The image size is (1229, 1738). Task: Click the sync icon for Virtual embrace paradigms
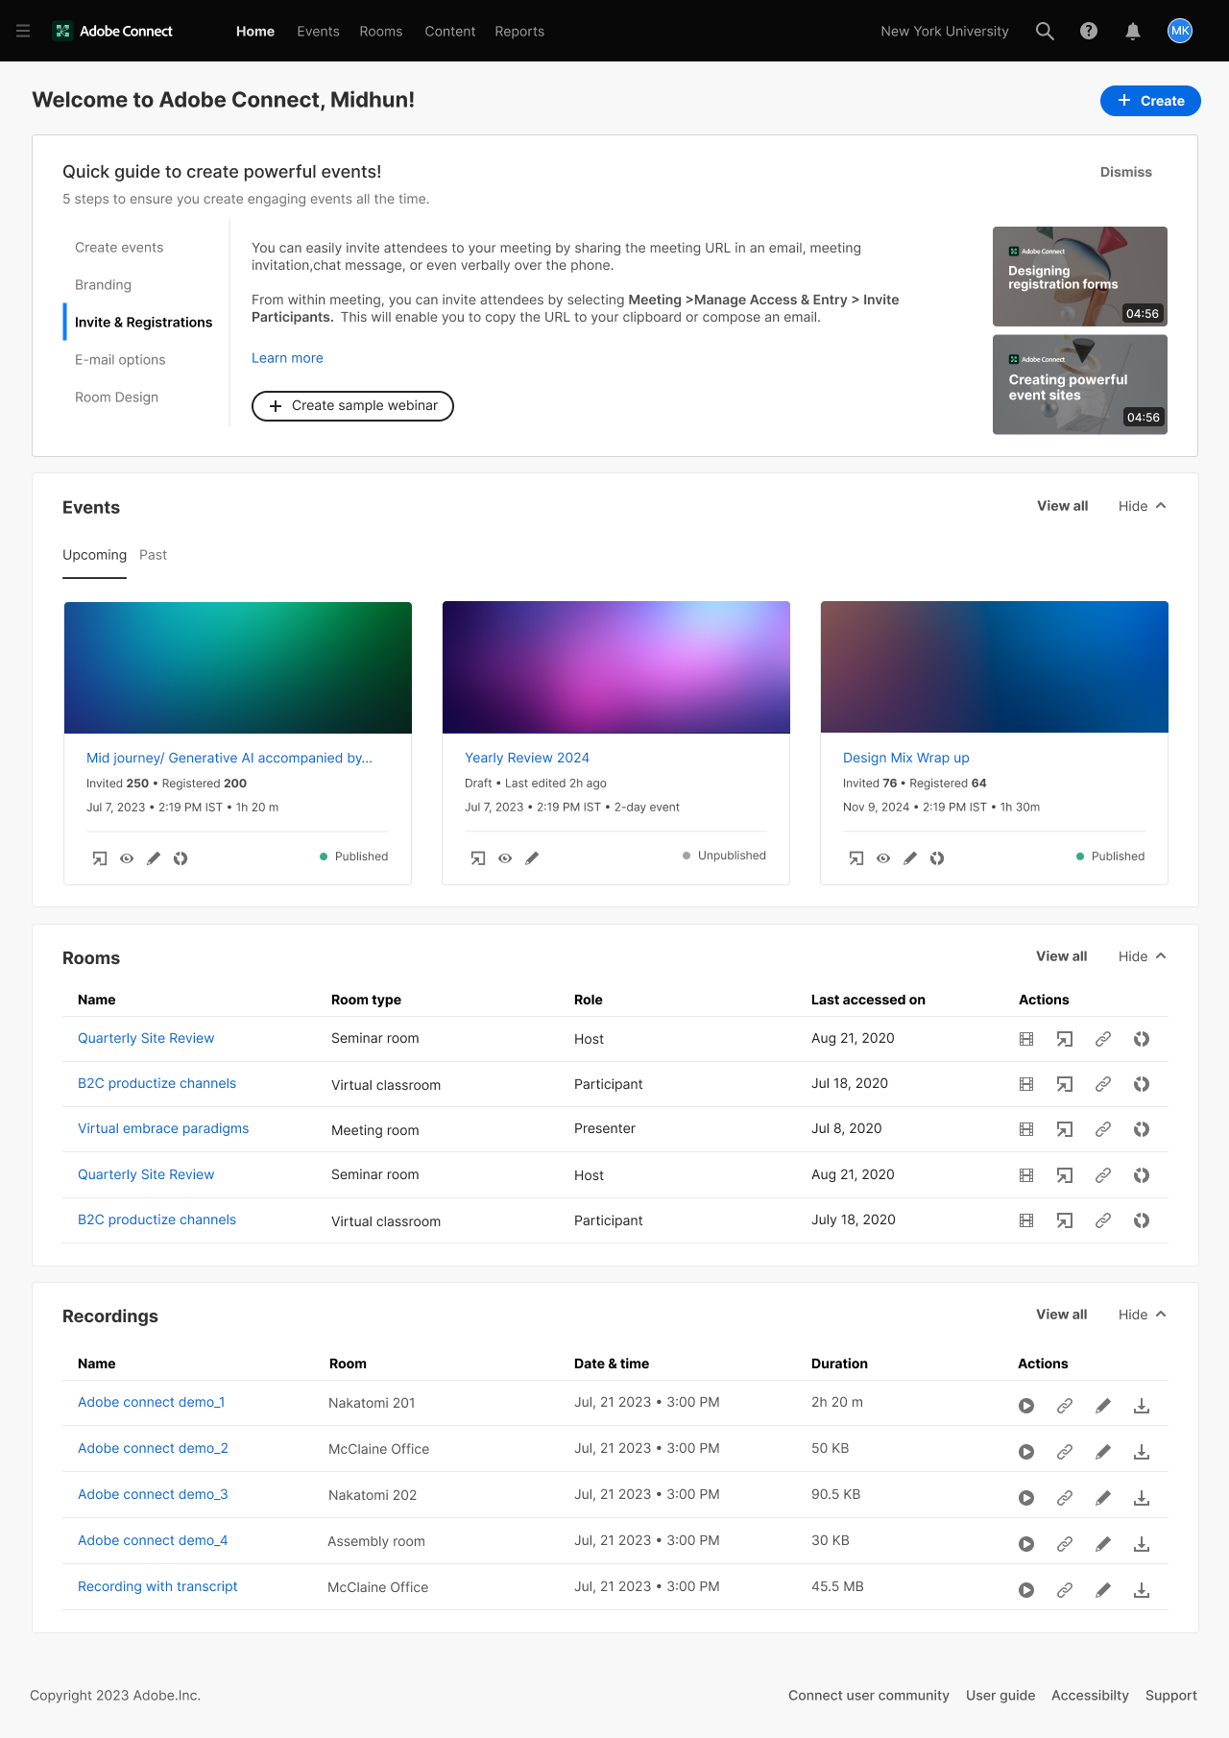pos(1142,1129)
